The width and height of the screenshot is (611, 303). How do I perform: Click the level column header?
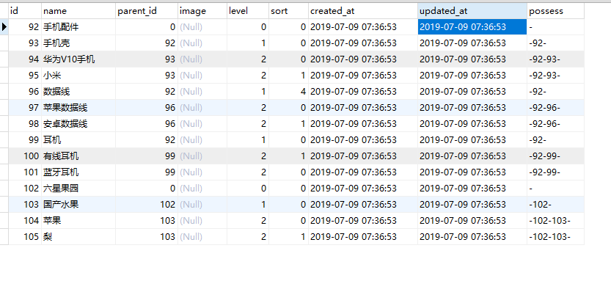(x=248, y=11)
